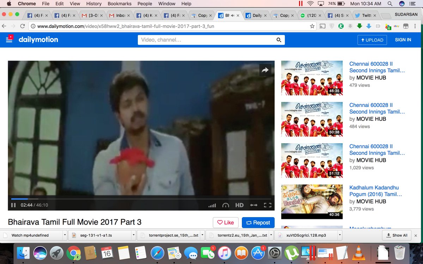Expand torrentz2.eu download options
Viewport: 423px width, 264px height.
[271, 235]
